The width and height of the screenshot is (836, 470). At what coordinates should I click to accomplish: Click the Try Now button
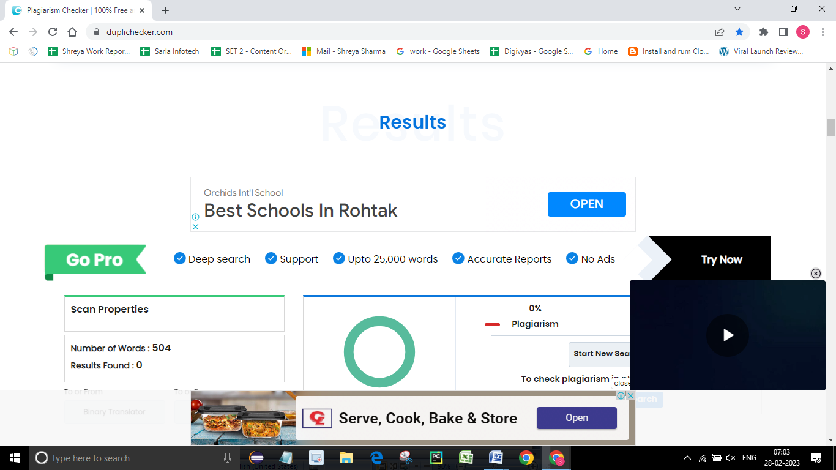coord(721,259)
